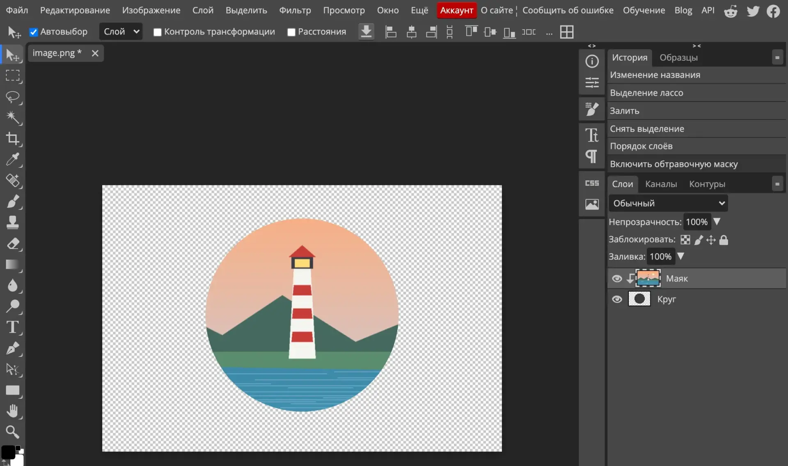788x466 pixels.
Task: Select the Brush tool
Action: (x=12, y=201)
